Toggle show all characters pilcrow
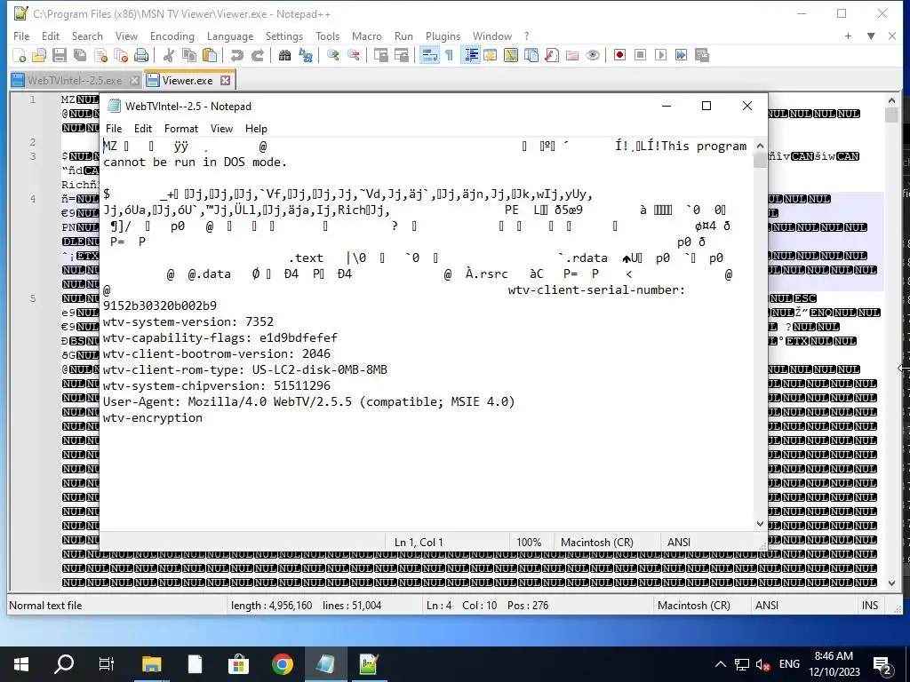Screen dimensions: 910x682 [x=449, y=55]
